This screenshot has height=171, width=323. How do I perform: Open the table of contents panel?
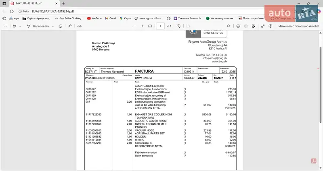[x=5, y=26]
